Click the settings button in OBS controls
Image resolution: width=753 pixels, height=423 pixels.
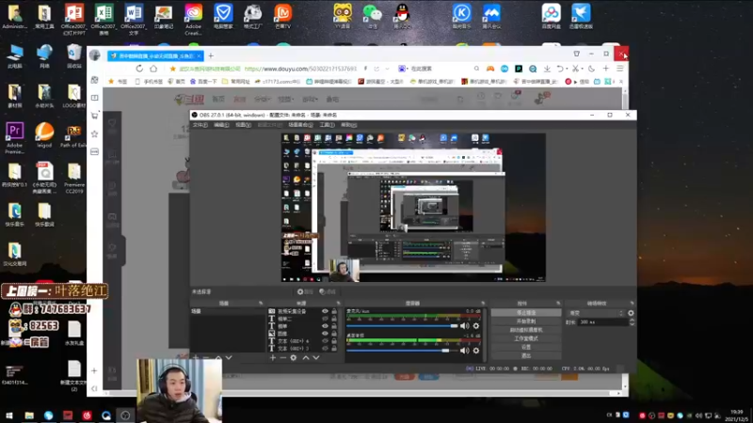click(x=526, y=347)
